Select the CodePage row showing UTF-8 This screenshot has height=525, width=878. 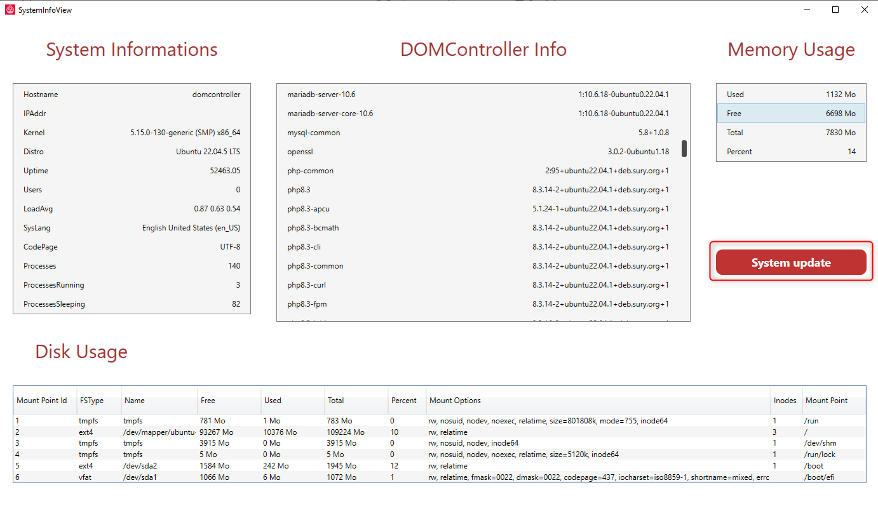tap(132, 247)
